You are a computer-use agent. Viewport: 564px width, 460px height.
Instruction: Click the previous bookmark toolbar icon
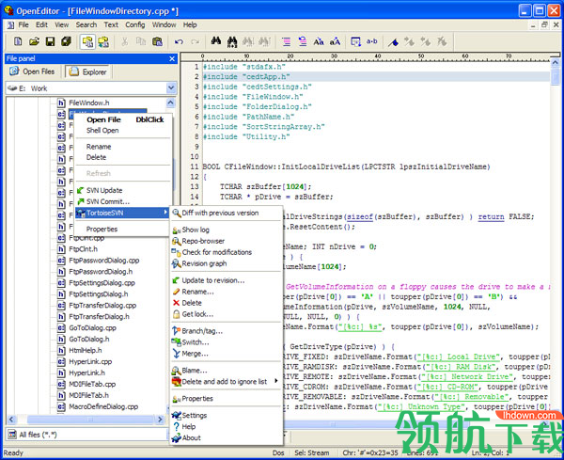pos(426,41)
